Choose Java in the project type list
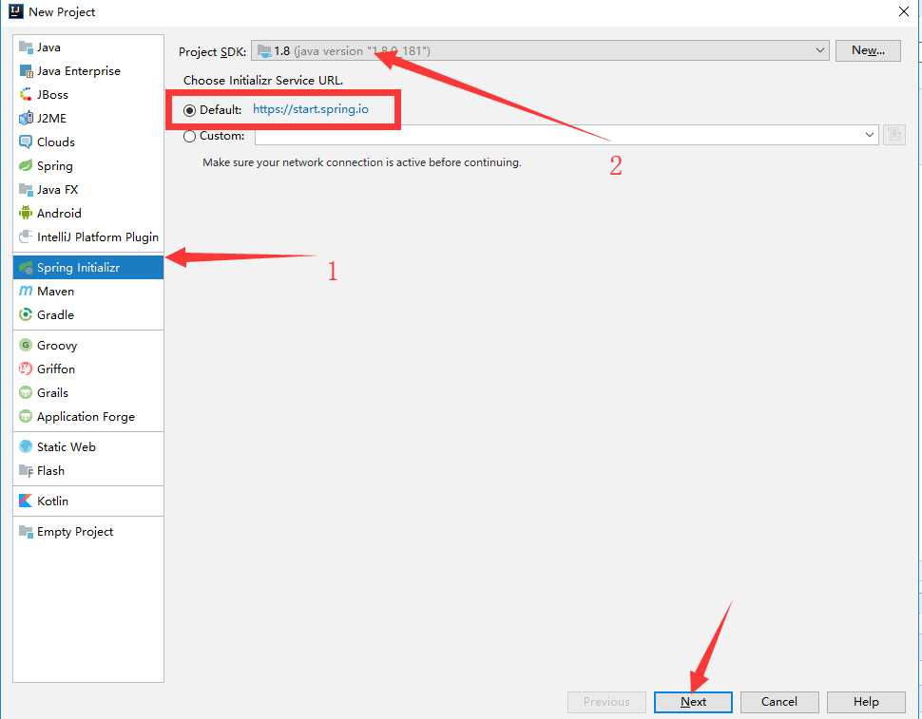The width and height of the screenshot is (922, 719). click(x=88, y=47)
